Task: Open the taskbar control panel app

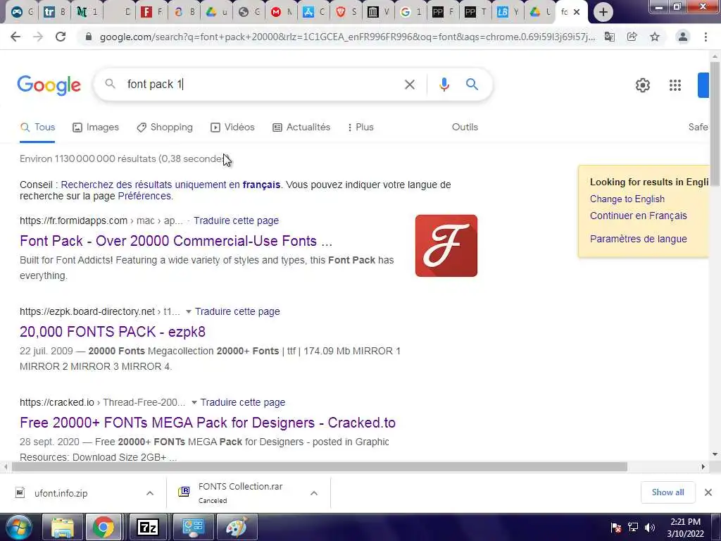Action: 193,527
